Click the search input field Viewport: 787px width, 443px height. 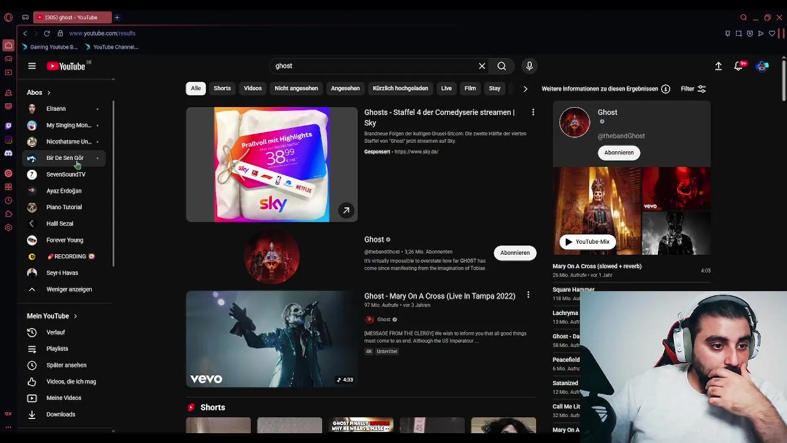click(x=375, y=66)
